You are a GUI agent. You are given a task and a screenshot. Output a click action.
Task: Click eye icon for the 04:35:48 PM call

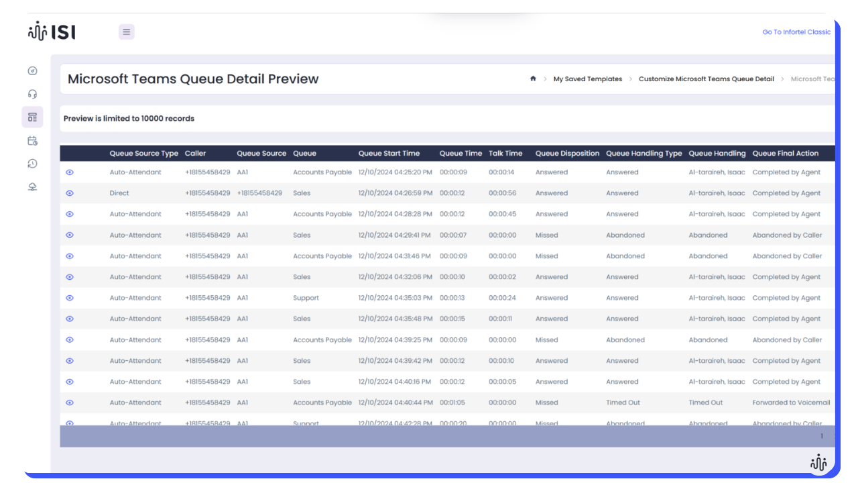click(x=70, y=319)
